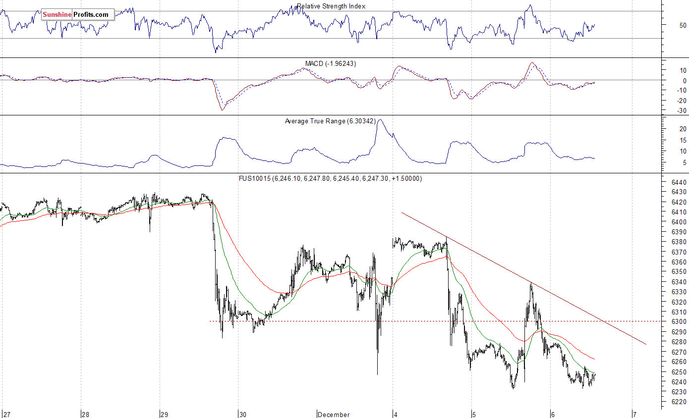Click the 6250 price scale value
The image size is (689, 418).
(x=679, y=372)
